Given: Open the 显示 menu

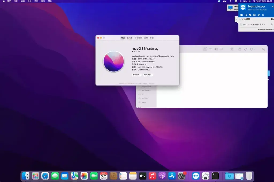Looking at the screenshot, I should (29, 1).
